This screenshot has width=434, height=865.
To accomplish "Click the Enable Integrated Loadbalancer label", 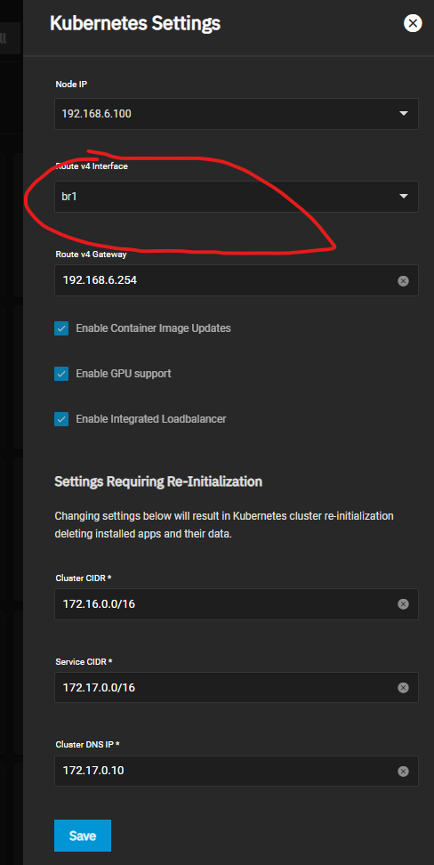I will 151,419.
